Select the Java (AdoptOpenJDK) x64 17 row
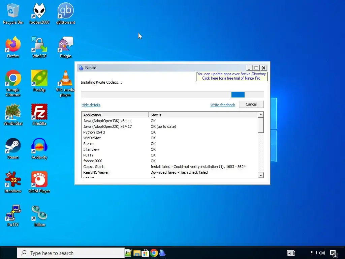Screen dimensions: 345x259 click(169, 126)
